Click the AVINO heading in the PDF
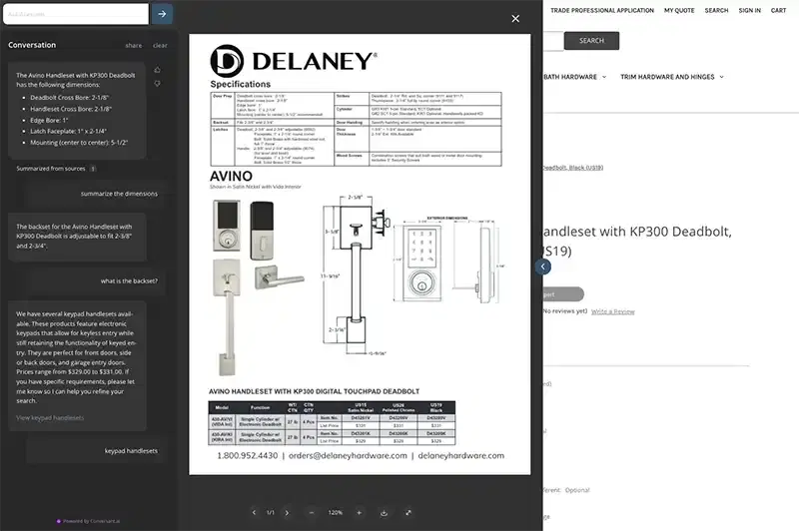The width and height of the screenshot is (799, 531). pyautogui.click(x=231, y=176)
